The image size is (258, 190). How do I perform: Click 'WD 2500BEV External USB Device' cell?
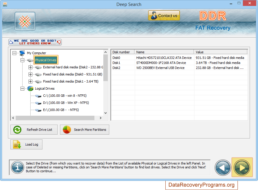[x=160, y=68]
